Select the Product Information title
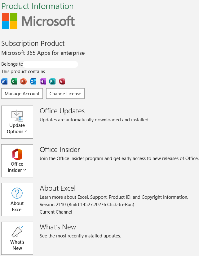The image size is (199, 256). [x=38, y=6]
